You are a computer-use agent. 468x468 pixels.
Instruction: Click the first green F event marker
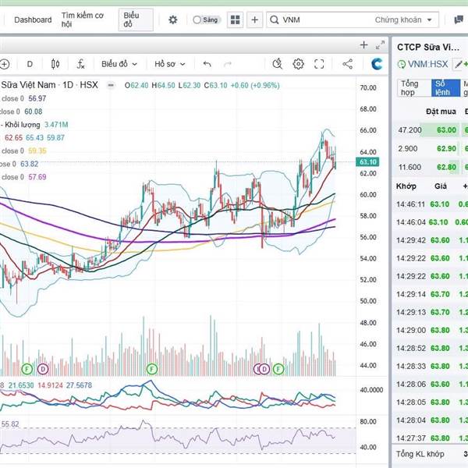click(27, 369)
